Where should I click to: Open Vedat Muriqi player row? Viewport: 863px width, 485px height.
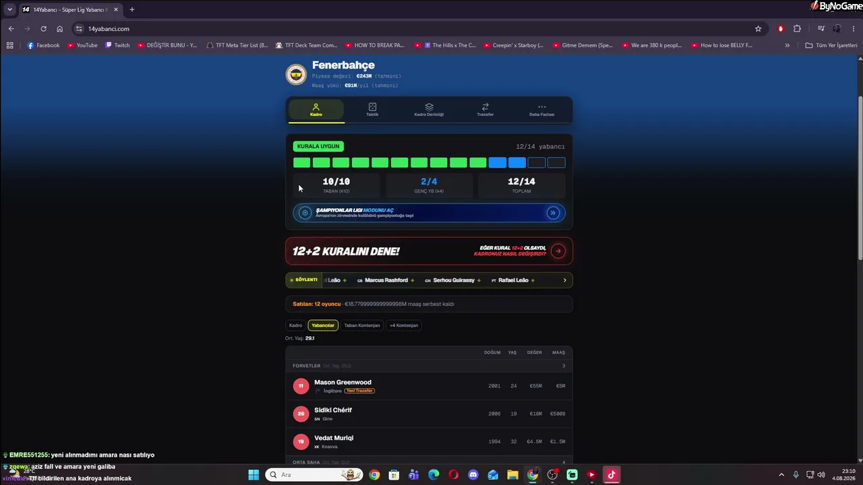(x=429, y=441)
